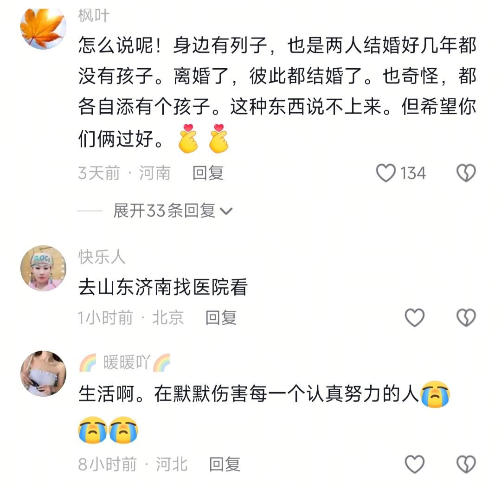Like 快乐人's comment about 济南 hospital
This screenshot has height=490, width=501.
[414, 317]
